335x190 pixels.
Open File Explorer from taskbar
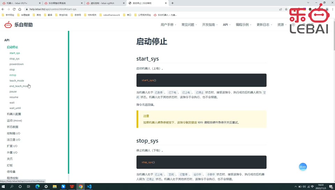(55, 187)
